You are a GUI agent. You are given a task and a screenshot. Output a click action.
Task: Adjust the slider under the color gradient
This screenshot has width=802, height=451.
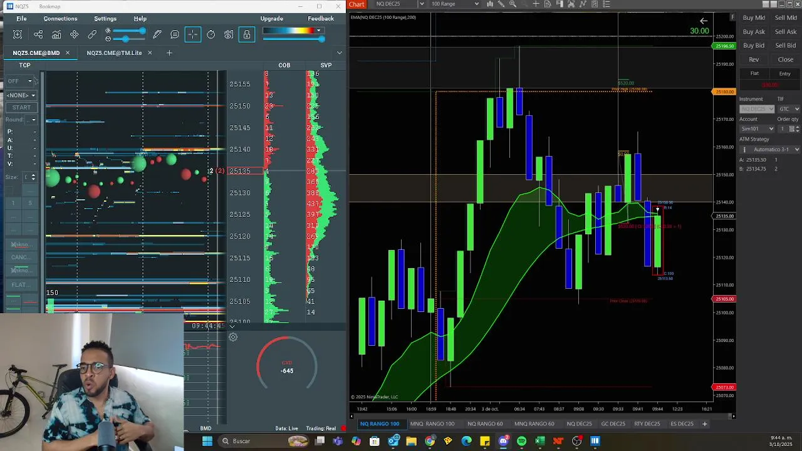[x=294, y=39]
